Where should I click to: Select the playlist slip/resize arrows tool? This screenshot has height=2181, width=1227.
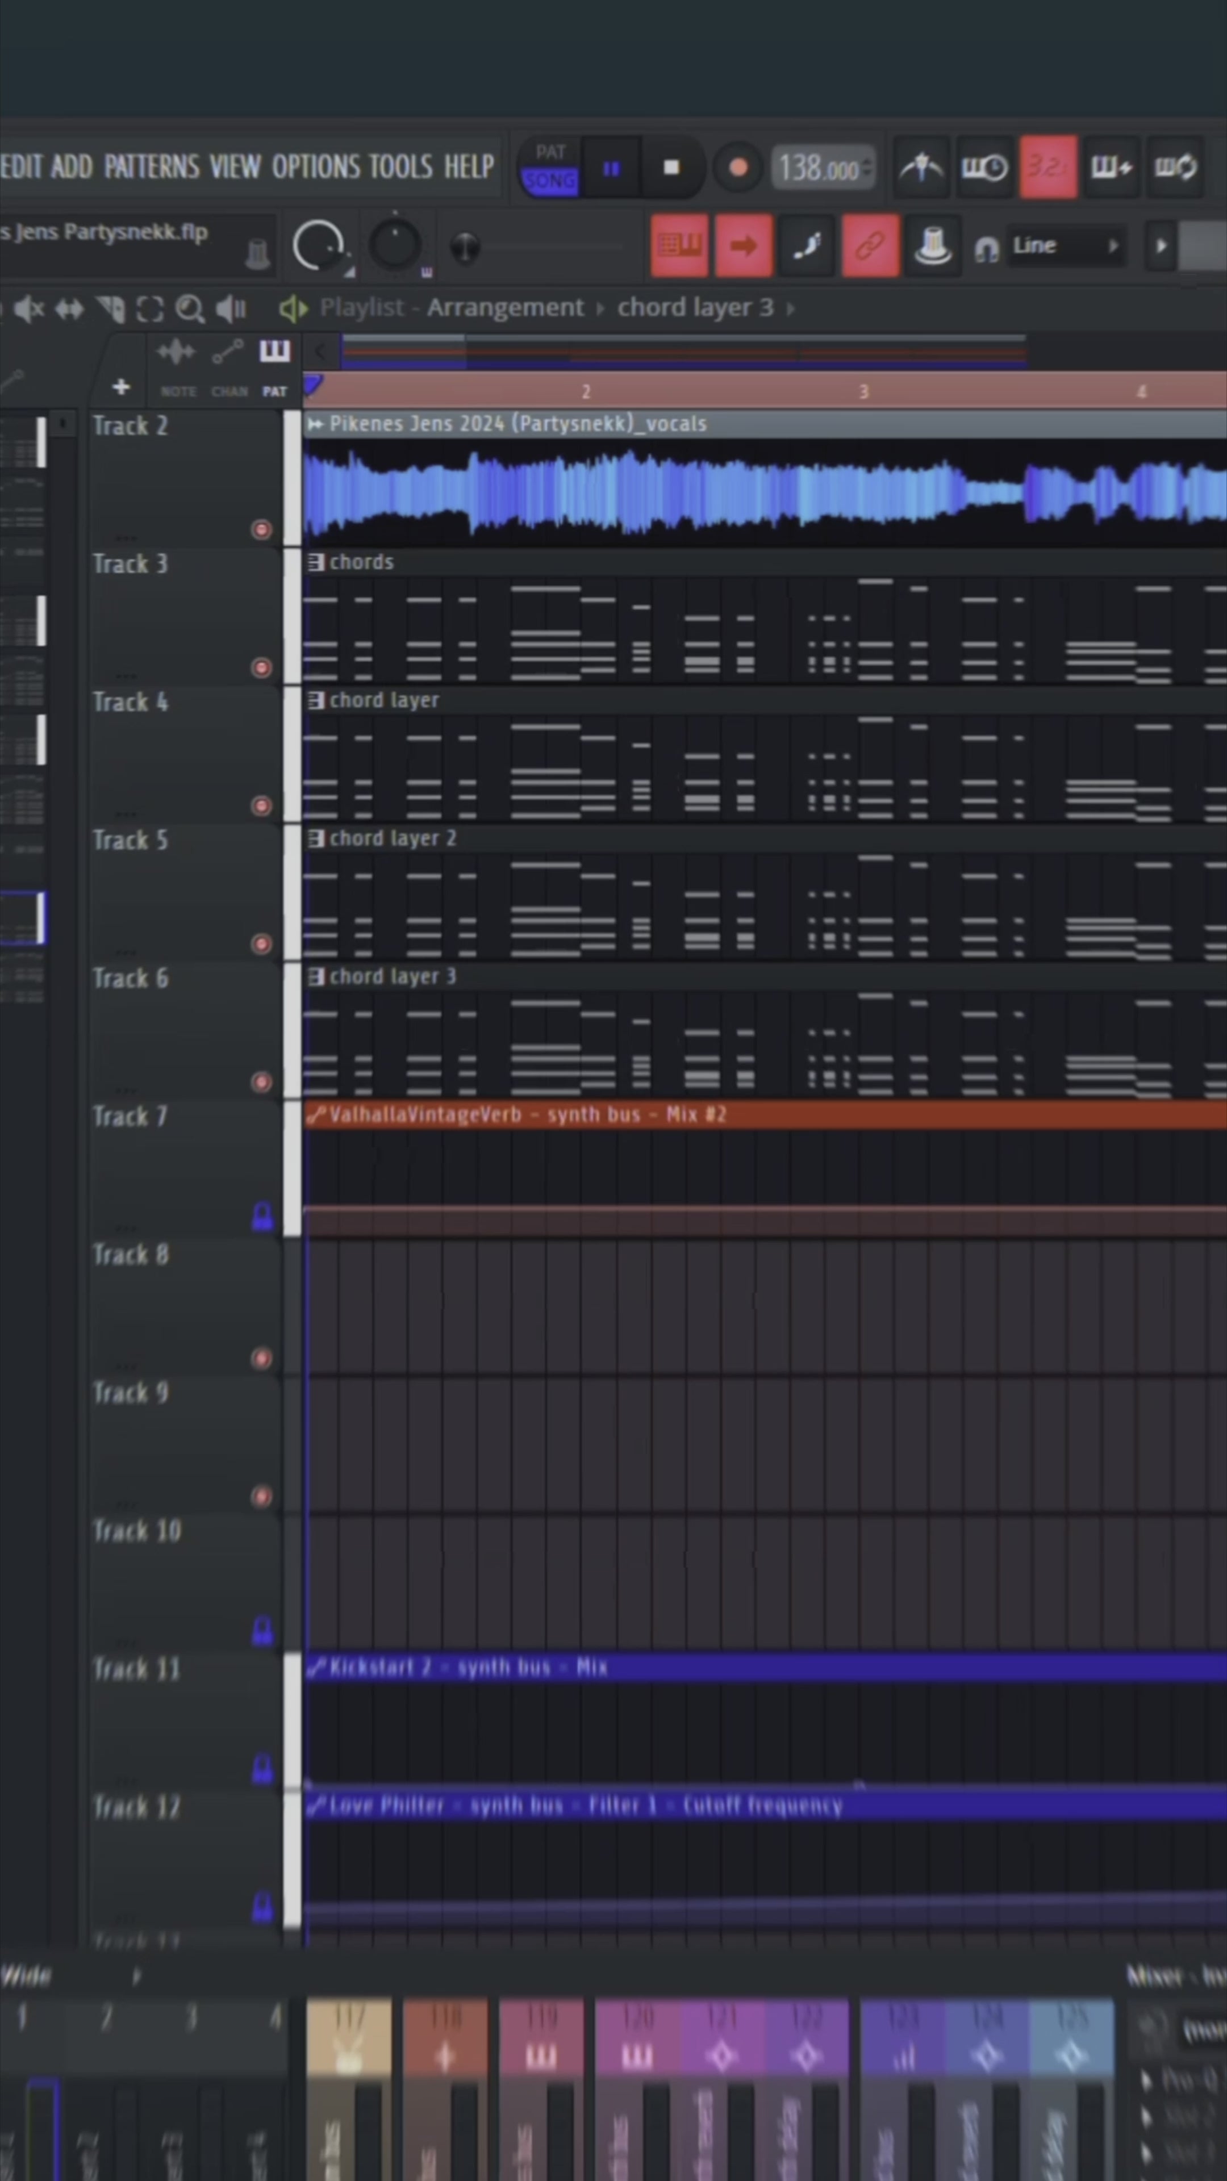click(x=69, y=309)
